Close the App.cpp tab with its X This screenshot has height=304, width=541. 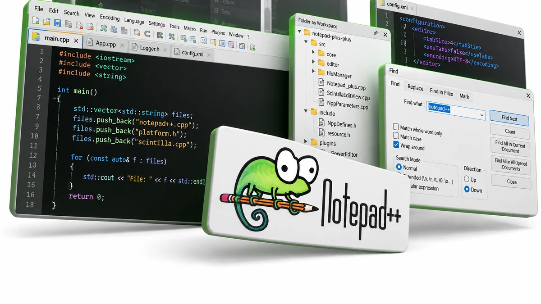coord(122,46)
